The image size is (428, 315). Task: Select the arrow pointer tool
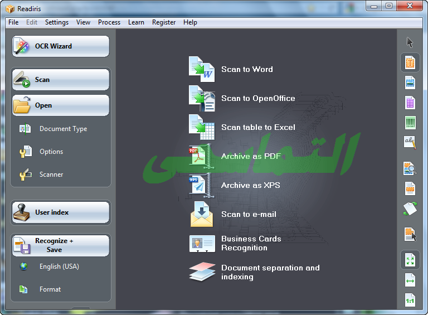(410, 42)
